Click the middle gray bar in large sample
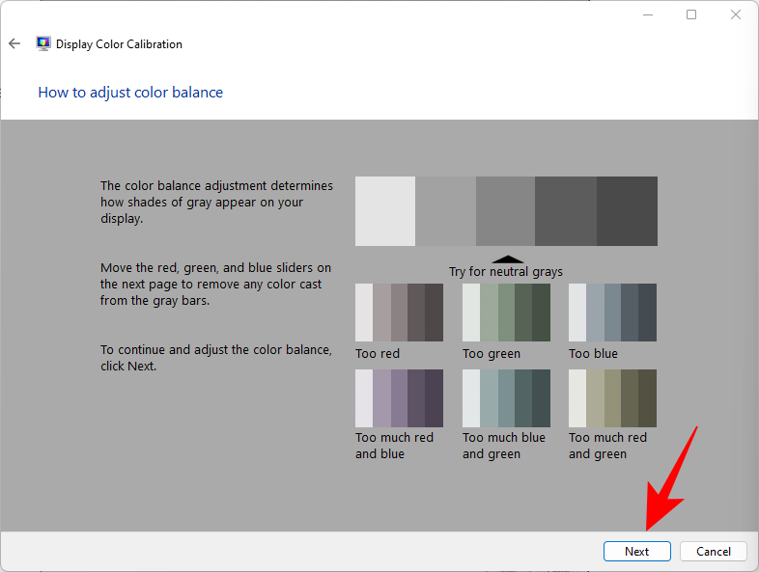Image resolution: width=759 pixels, height=572 pixels. pyautogui.click(x=505, y=210)
